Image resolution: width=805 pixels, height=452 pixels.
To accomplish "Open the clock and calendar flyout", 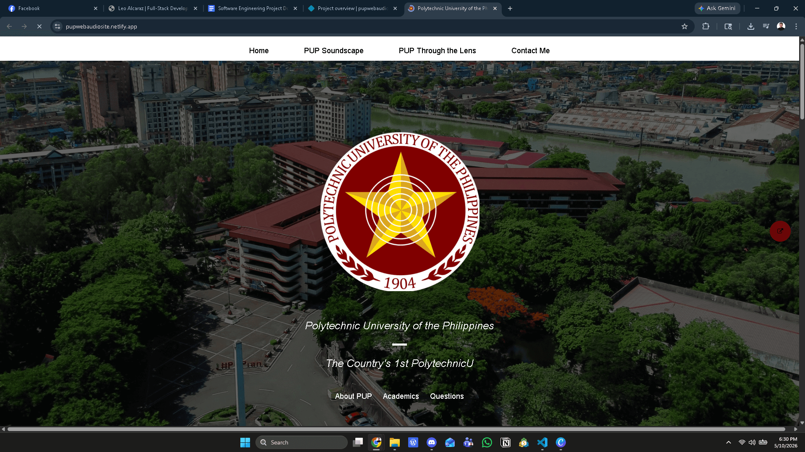I will point(786,442).
